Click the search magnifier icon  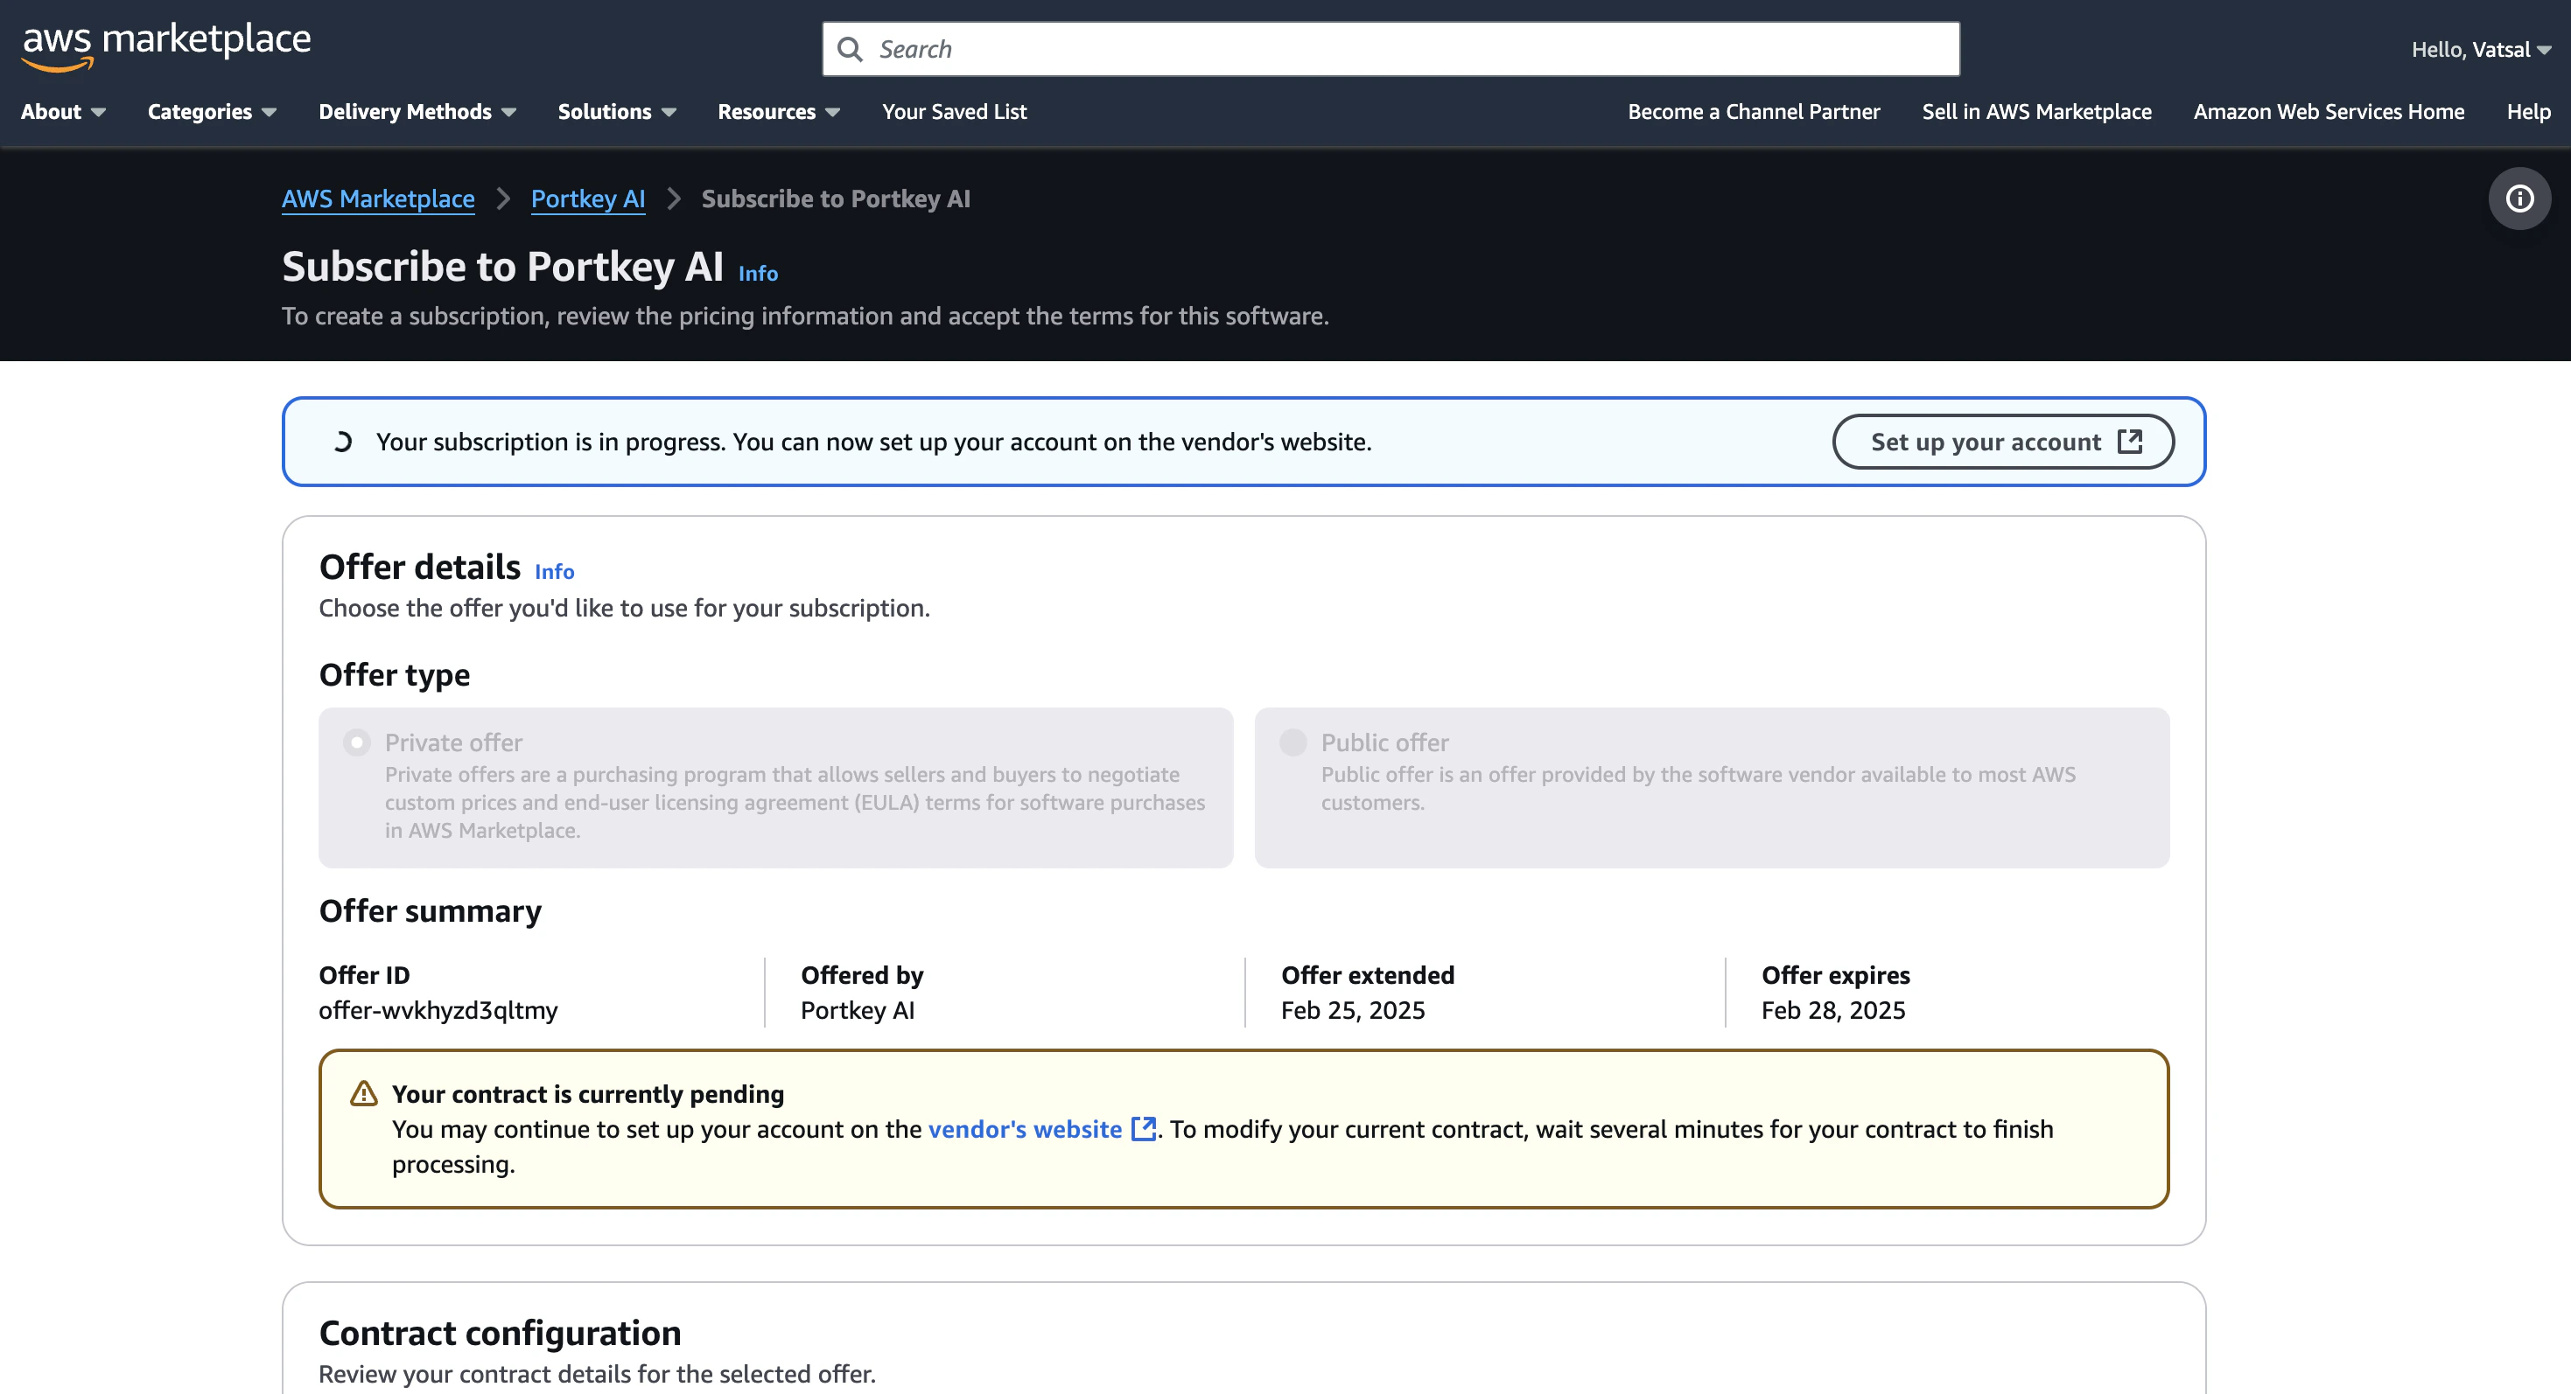pyautogui.click(x=850, y=49)
